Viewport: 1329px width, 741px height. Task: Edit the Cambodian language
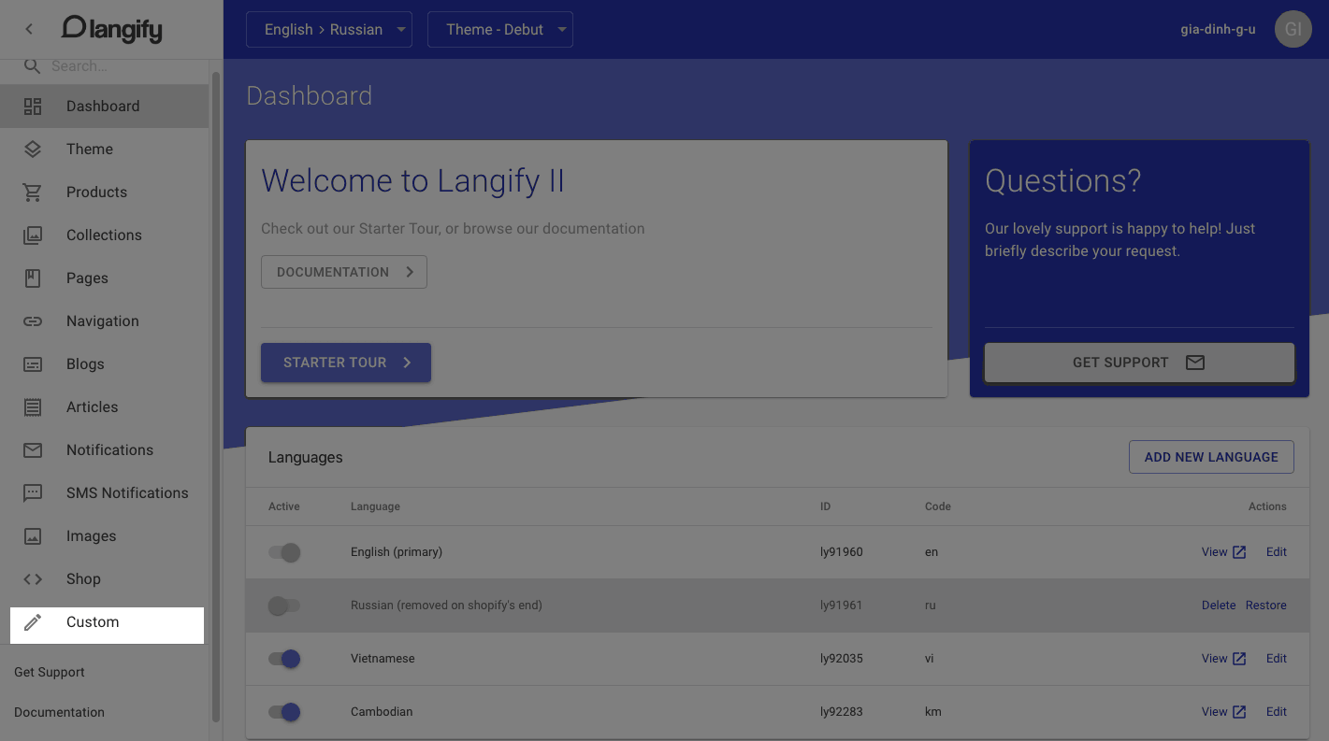(1277, 712)
